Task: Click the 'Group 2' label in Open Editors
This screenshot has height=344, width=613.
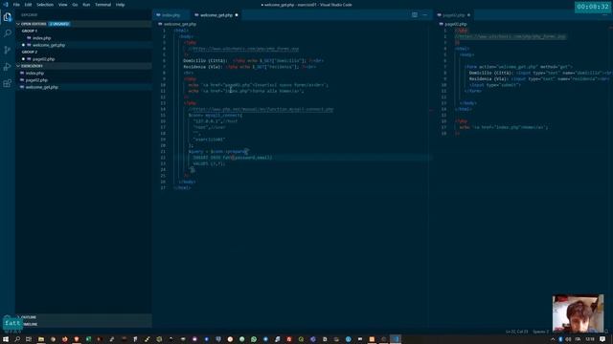Action: [x=30, y=52]
